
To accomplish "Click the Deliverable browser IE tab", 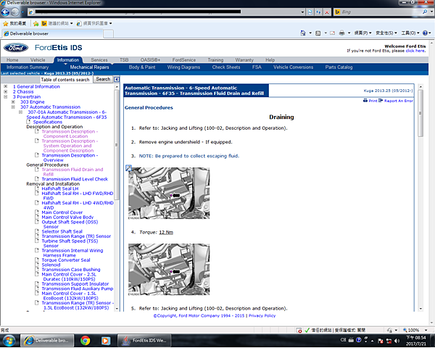I will pyautogui.click(x=53, y=34).
